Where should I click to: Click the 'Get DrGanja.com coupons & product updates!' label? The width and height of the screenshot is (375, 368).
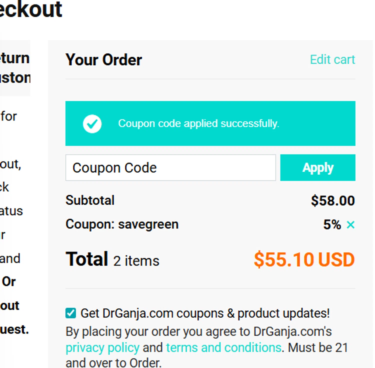click(205, 313)
